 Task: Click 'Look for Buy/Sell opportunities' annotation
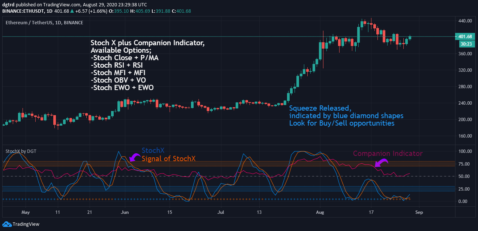pyautogui.click(x=342, y=123)
